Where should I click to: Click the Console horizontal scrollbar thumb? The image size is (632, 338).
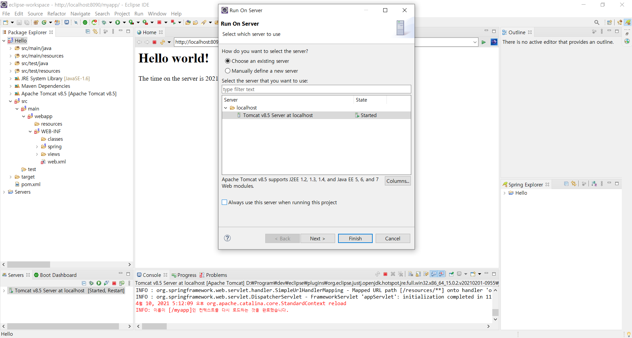pos(155,326)
